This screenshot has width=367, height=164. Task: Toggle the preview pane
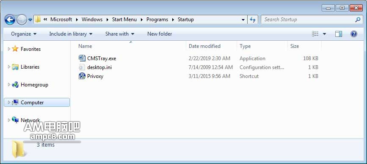tap(339, 34)
